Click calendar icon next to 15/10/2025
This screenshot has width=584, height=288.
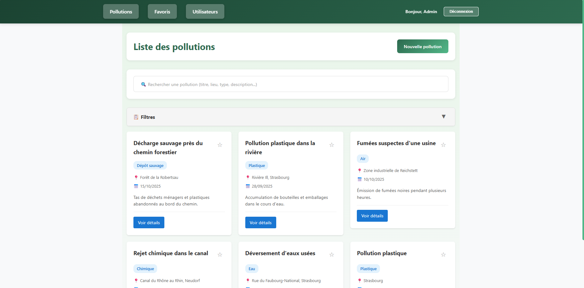point(136,186)
